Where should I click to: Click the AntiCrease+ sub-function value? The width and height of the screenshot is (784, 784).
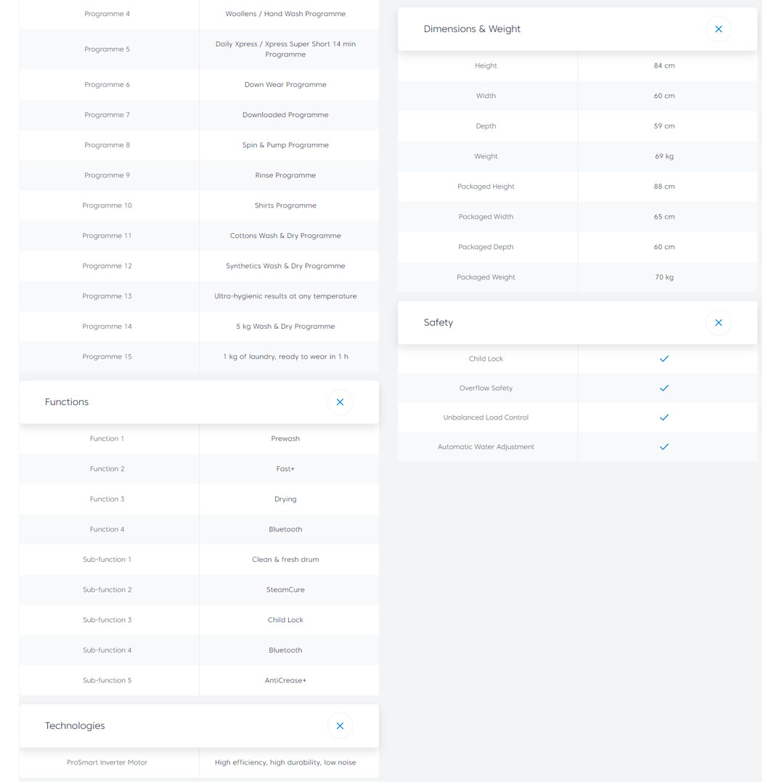(x=285, y=680)
